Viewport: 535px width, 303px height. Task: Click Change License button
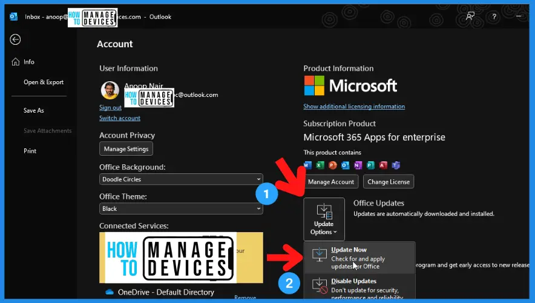pyautogui.click(x=389, y=182)
